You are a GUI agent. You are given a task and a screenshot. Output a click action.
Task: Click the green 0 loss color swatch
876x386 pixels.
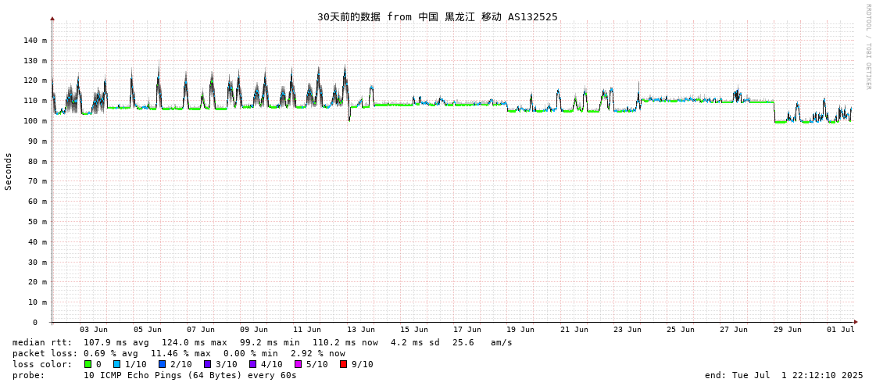click(x=88, y=364)
